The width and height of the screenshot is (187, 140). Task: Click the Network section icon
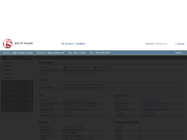[5, 83]
